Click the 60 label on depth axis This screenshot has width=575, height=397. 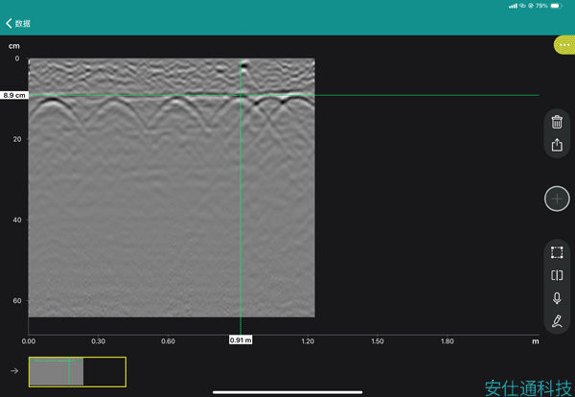17,300
